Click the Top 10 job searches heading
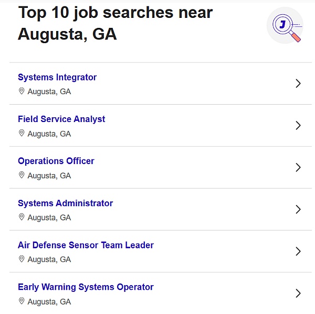Screen dimensions: 315x314 115,23
